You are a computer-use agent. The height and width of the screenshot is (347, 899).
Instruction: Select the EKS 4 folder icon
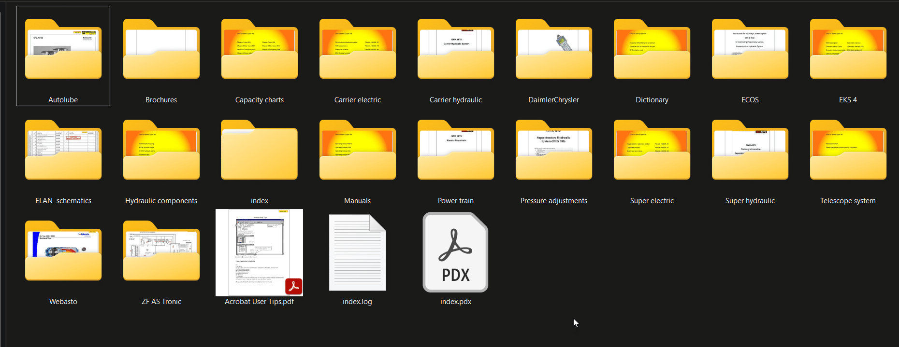tap(848, 49)
